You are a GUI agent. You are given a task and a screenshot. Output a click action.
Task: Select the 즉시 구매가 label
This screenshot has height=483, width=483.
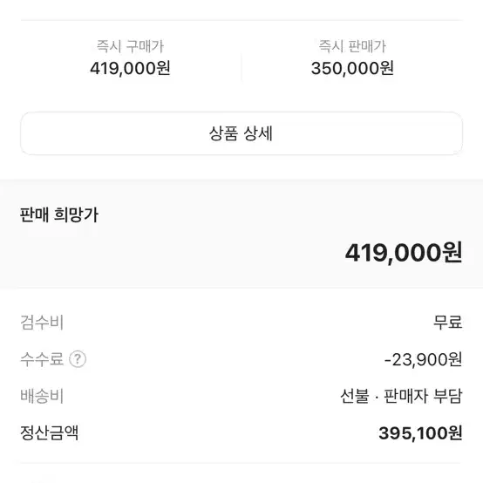coord(130,46)
